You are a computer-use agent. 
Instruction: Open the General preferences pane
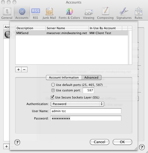(7, 13)
